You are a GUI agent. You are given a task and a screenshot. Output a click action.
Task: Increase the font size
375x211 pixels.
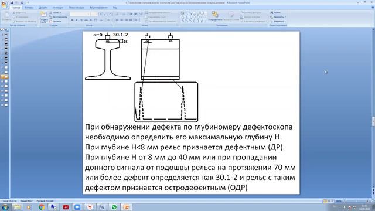pos(101,14)
